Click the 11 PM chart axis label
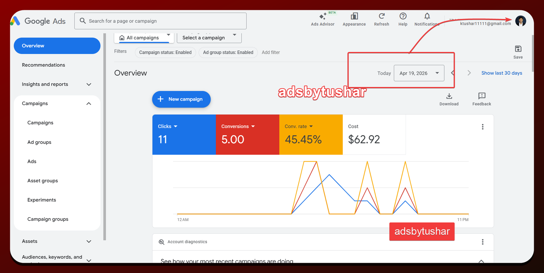The width and height of the screenshot is (544, 273). (463, 220)
